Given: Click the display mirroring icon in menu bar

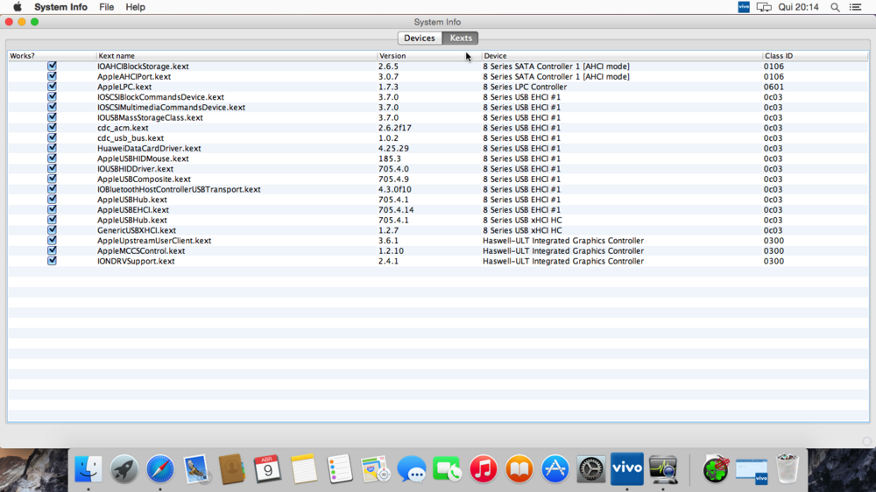Looking at the screenshot, I should [764, 7].
